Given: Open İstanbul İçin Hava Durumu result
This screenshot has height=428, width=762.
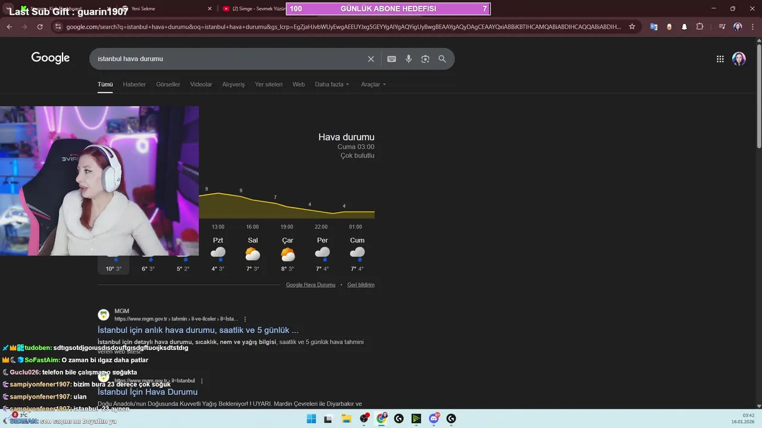Looking at the screenshot, I should click(x=148, y=392).
